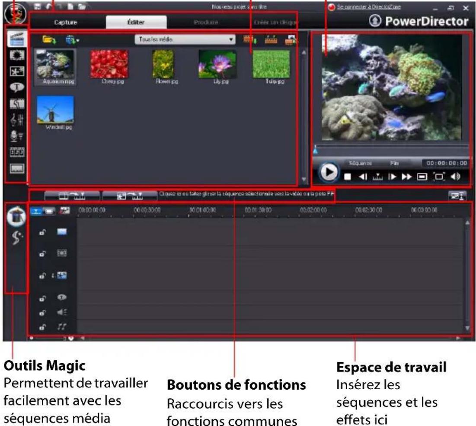Viewport: 476px width, 426px height.
Task: Click the timeline zoom slider at bottom-left
Action: [51, 338]
